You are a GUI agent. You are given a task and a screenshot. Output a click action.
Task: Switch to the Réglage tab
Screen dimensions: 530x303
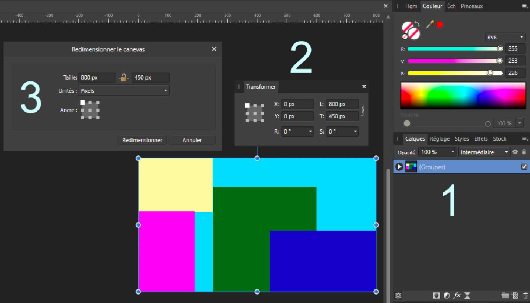coord(440,139)
